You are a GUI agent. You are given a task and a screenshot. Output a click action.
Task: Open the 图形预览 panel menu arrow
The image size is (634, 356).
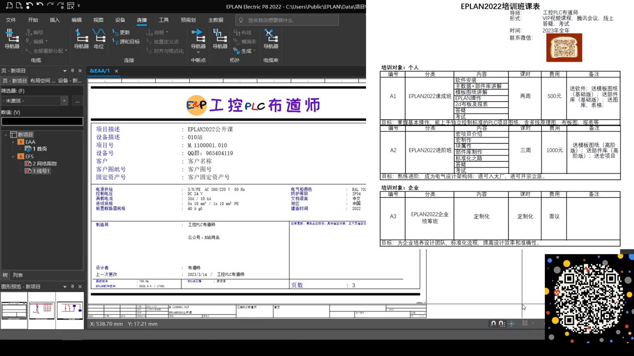pyautogui.click(x=64, y=287)
